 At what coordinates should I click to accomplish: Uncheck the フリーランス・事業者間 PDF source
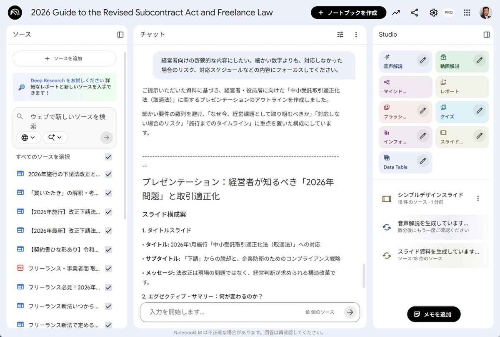coord(108,268)
